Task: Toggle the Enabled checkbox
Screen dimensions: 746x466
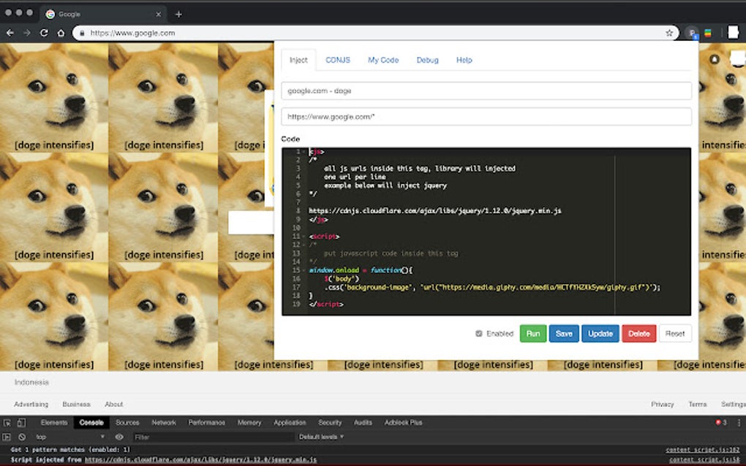Action: pos(478,334)
